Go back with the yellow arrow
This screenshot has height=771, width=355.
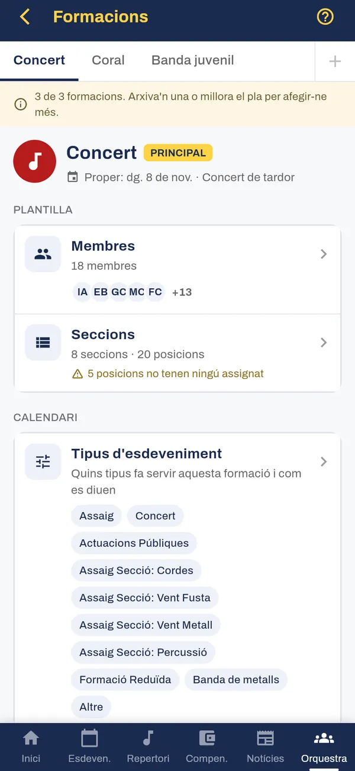(x=25, y=17)
